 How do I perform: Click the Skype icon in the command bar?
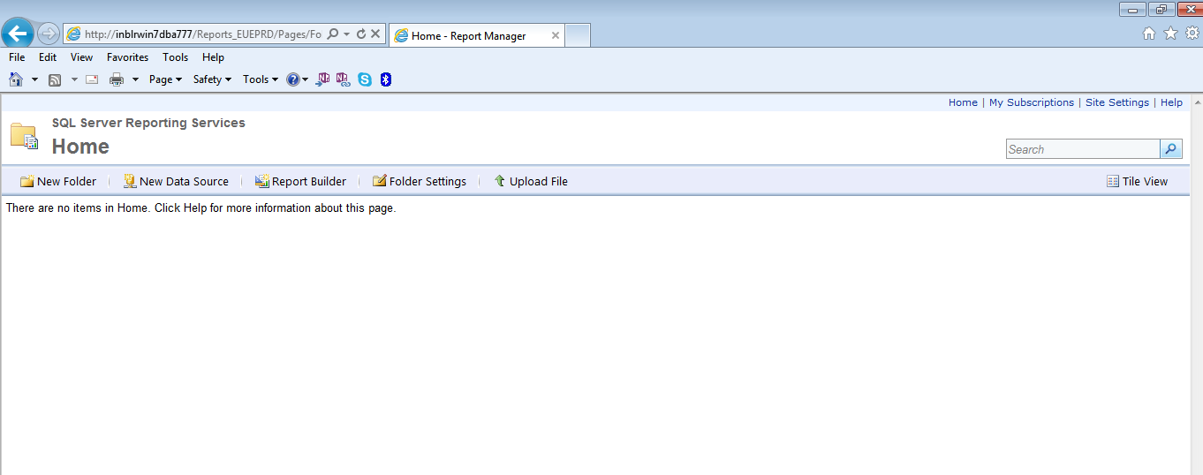pos(365,79)
